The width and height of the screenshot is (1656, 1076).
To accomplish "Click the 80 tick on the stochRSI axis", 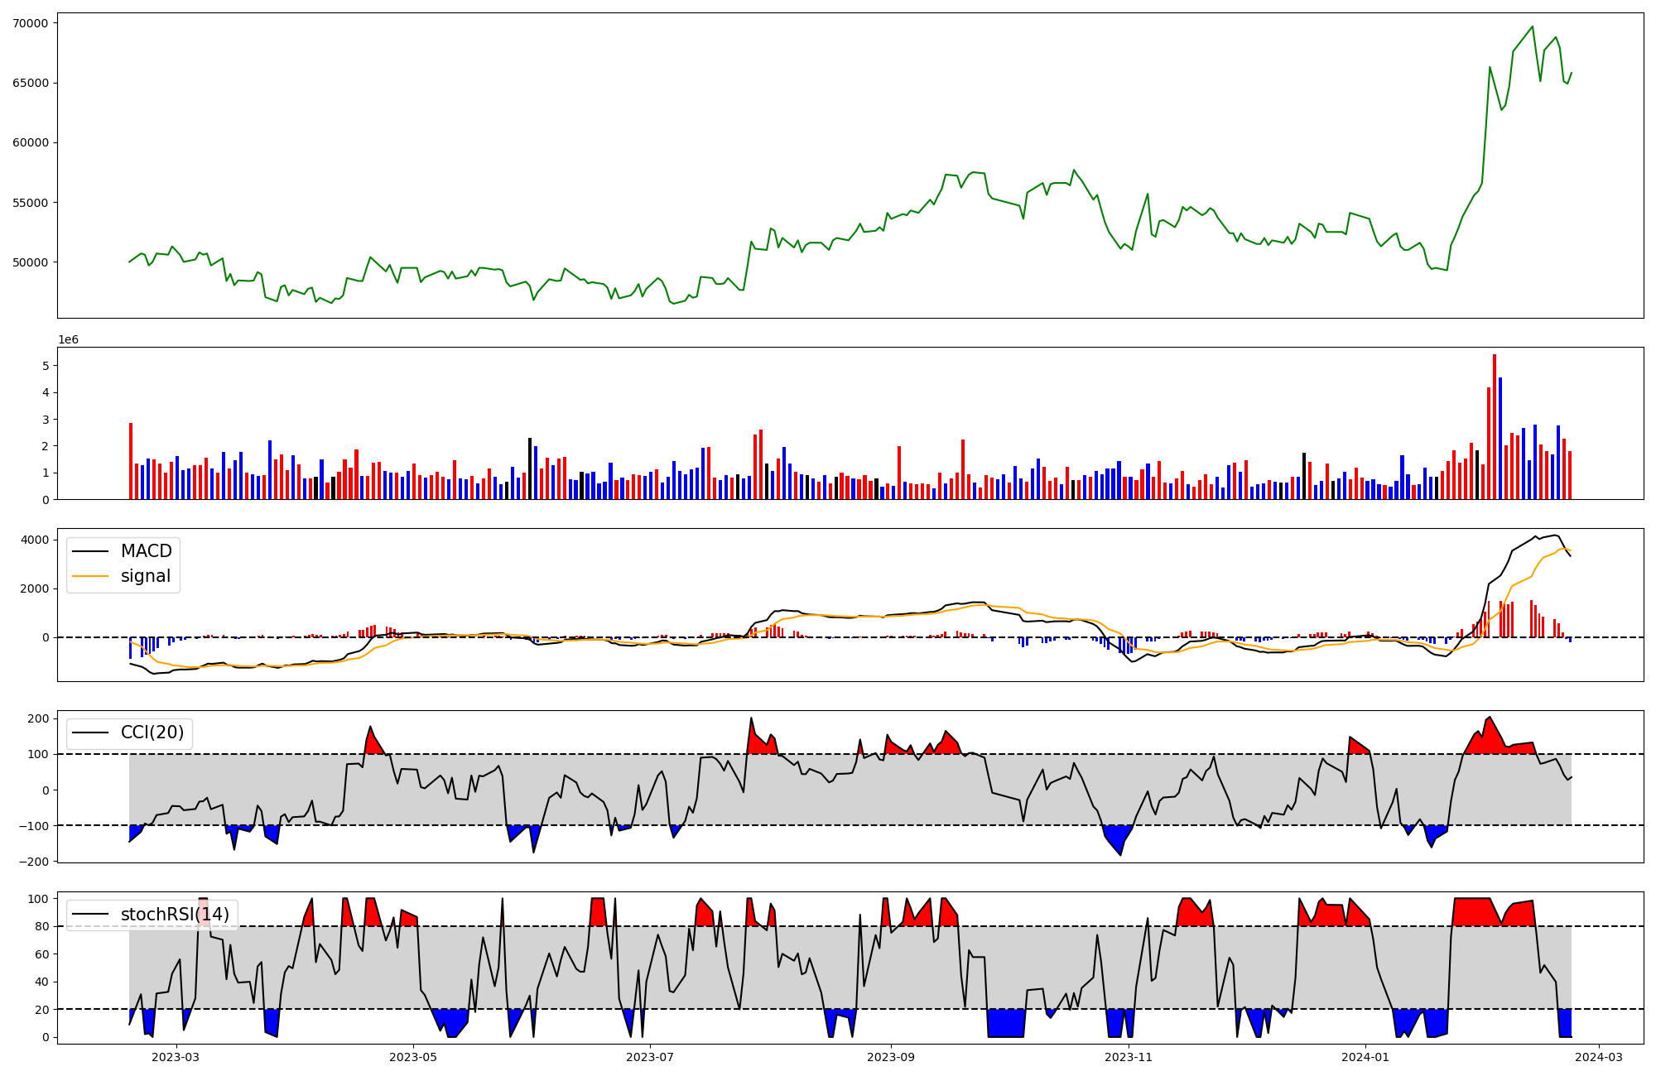I will 41,926.
